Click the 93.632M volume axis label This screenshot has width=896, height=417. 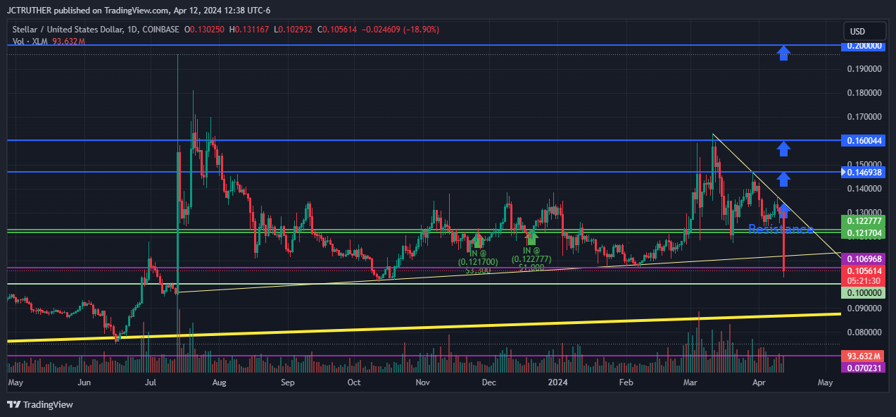[x=863, y=356]
